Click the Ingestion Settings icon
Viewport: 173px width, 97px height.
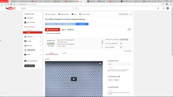[x=59, y=14]
